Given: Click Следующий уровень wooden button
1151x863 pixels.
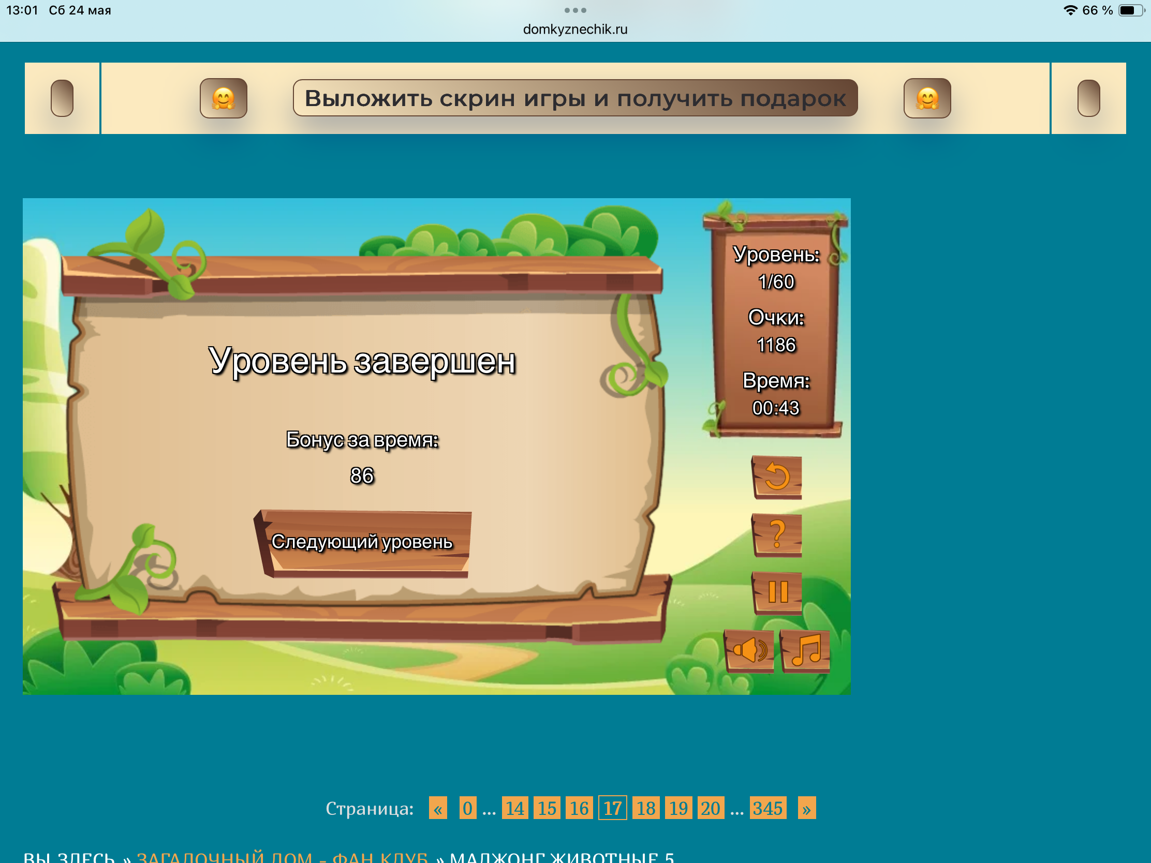Looking at the screenshot, I should point(362,543).
